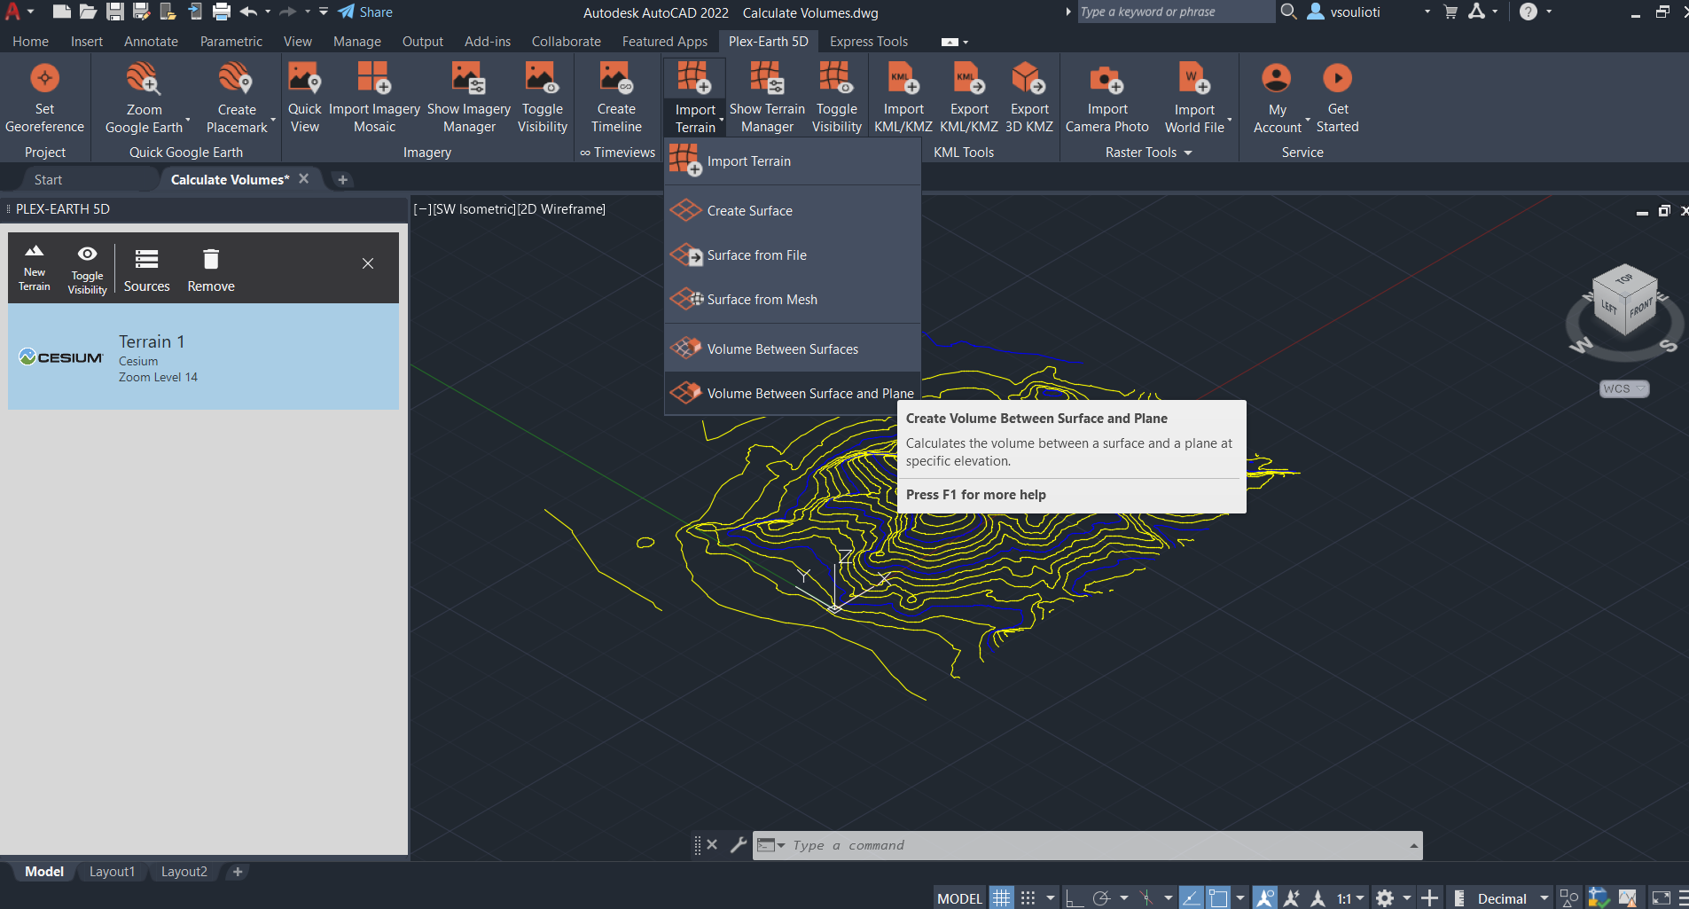1689x909 pixels.
Task: Click the 2D Wireframe visual style control
Action: point(561,209)
